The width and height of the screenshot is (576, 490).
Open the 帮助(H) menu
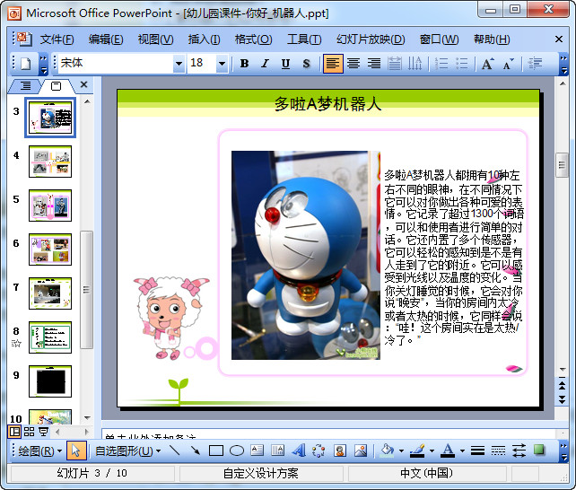[x=492, y=39]
